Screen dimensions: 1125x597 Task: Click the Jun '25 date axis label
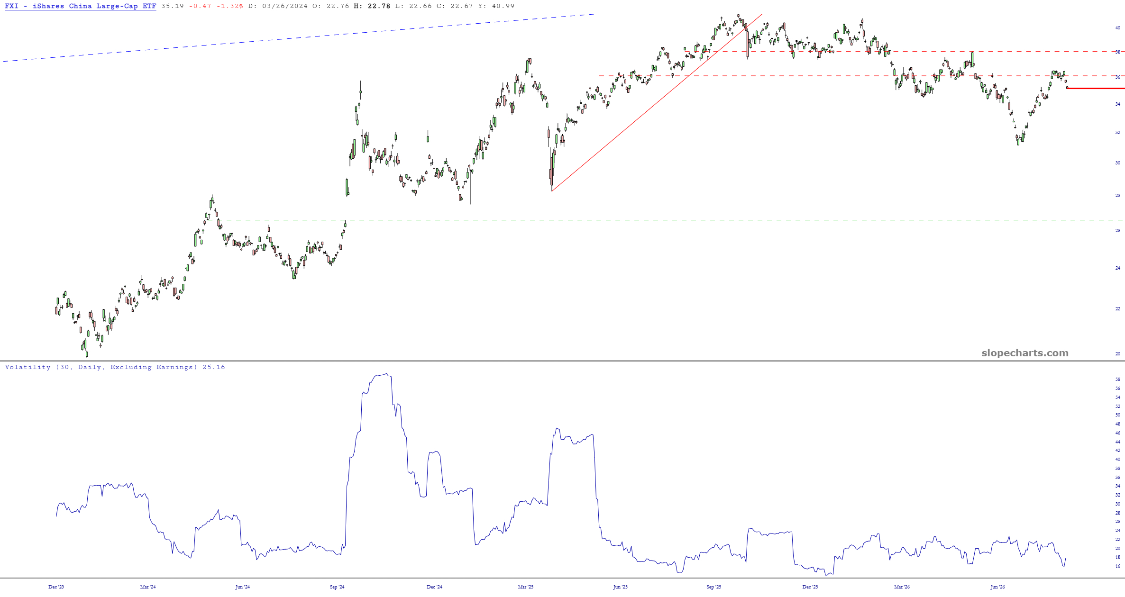621,587
